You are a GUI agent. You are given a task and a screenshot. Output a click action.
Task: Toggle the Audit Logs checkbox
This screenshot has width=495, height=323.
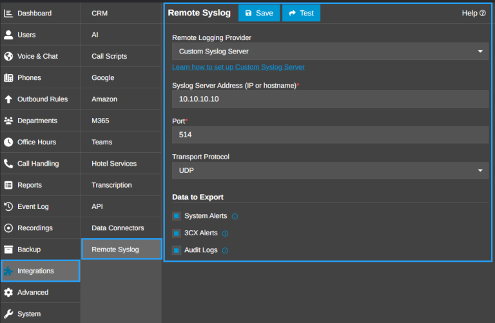pos(177,250)
